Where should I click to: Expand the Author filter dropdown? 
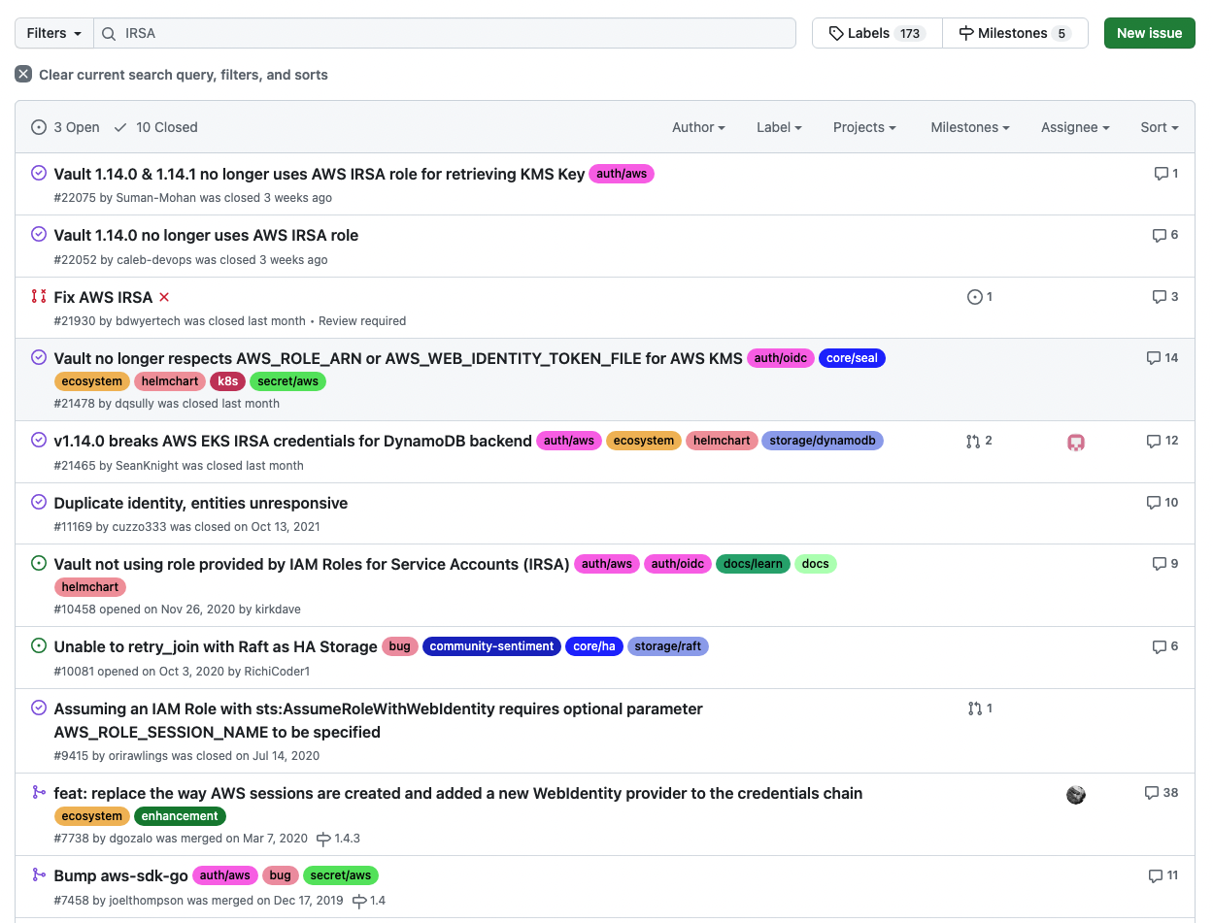[x=698, y=127]
